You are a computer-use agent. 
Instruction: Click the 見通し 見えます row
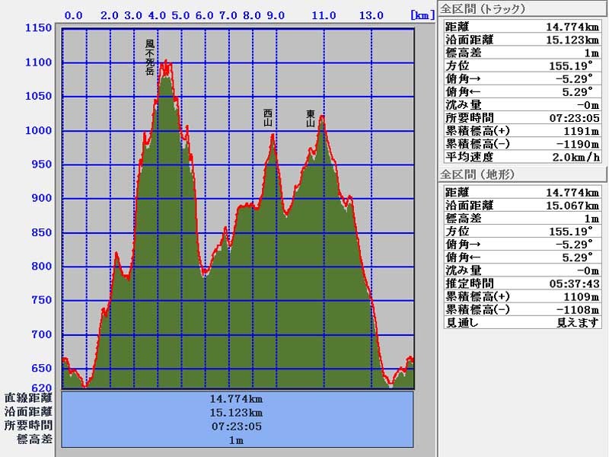tap(521, 322)
